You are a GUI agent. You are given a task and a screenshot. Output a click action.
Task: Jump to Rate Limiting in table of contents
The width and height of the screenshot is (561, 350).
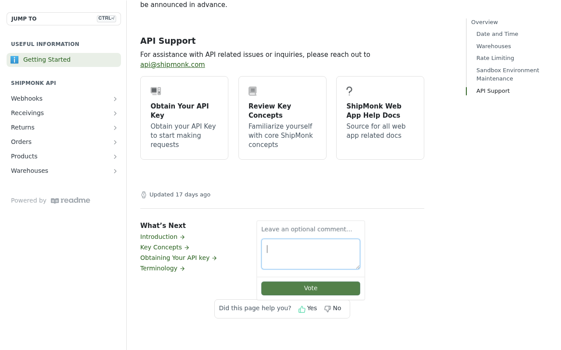coord(495,58)
